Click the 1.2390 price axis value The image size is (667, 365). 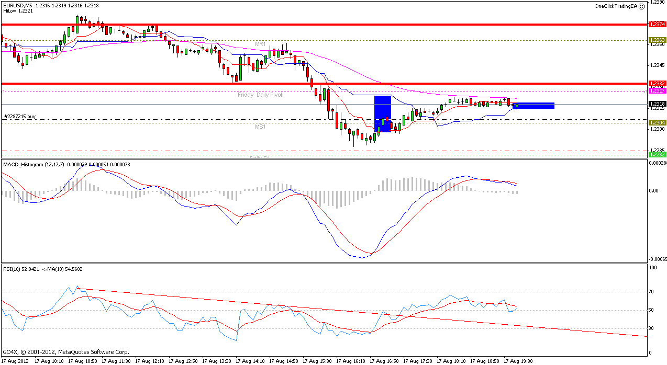(x=657, y=2)
